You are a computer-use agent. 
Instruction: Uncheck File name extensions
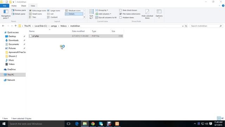[121, 14]
